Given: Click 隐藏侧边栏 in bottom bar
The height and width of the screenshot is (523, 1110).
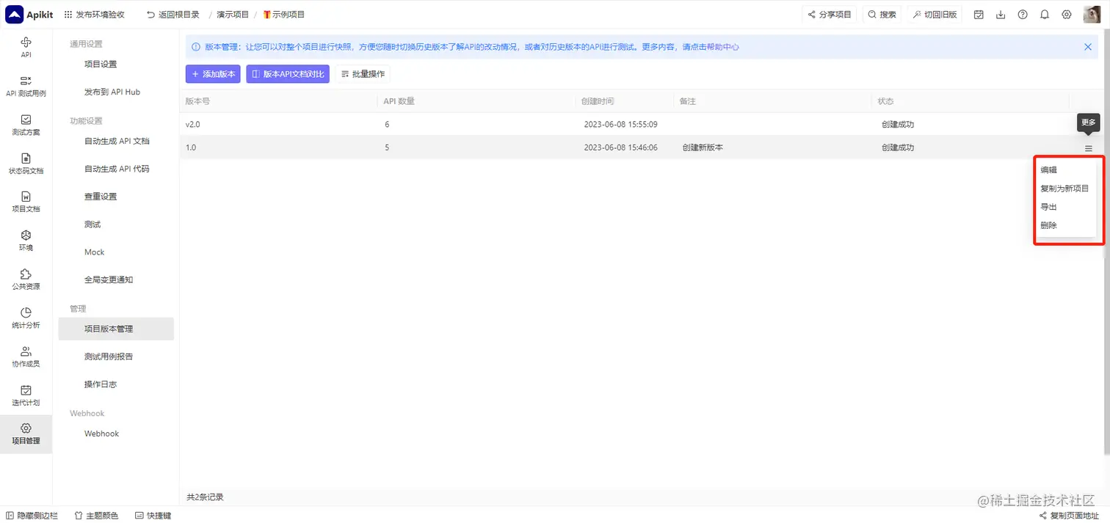Looking at the screenshot, I should pyautogui.click(x=32, y=516).
